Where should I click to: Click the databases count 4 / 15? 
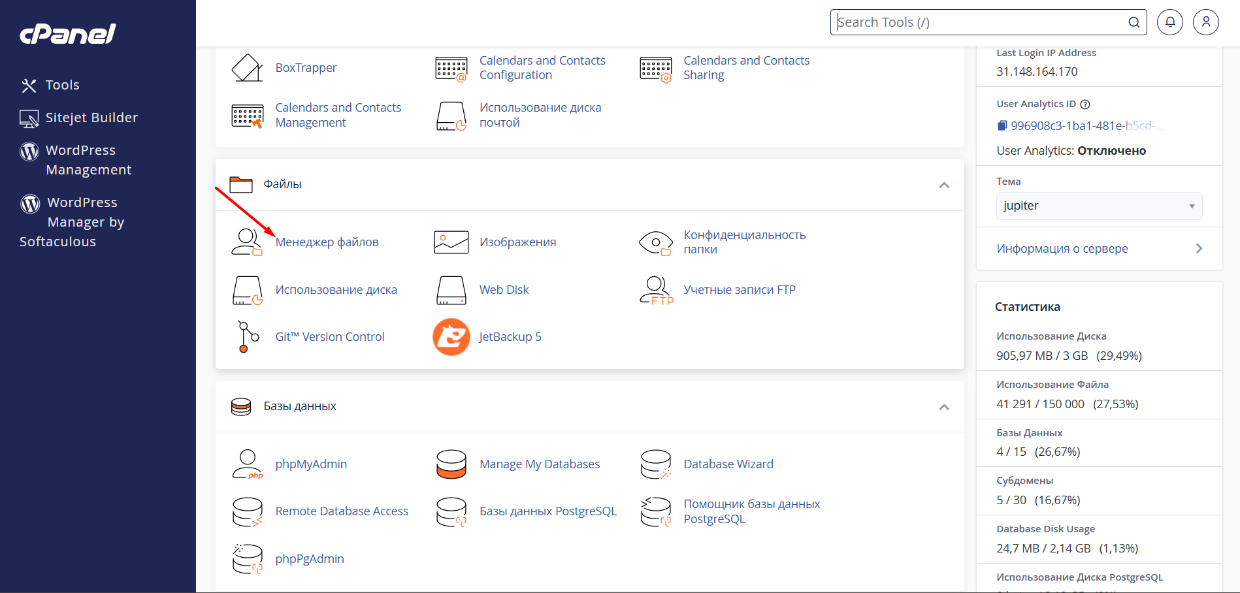pyautogui.click(x=1011, y=452)
